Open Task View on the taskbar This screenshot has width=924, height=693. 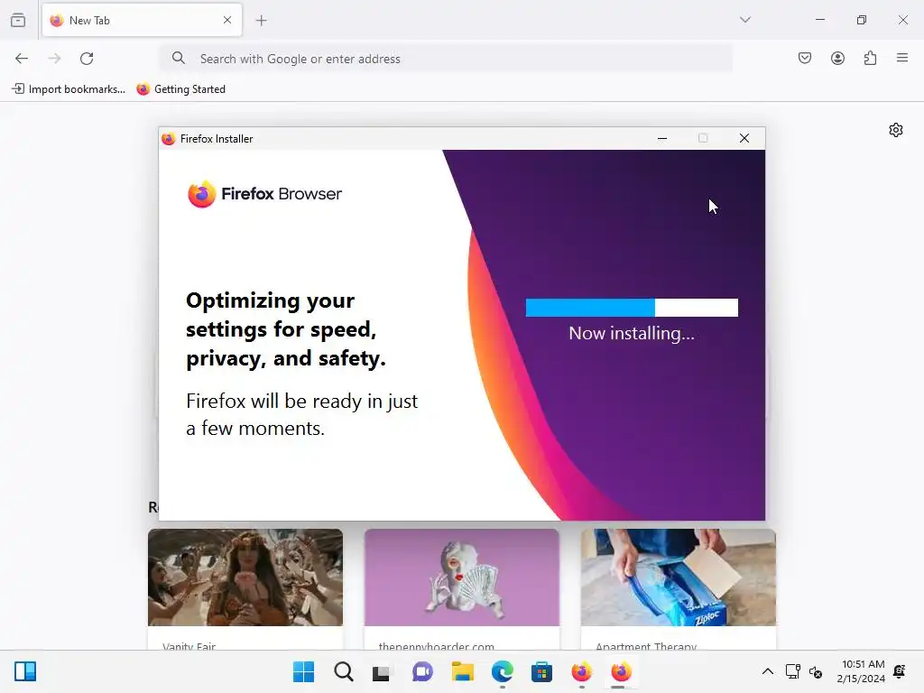(382, 672)
